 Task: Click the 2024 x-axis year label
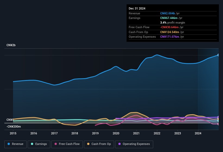(x=198, y=133)
